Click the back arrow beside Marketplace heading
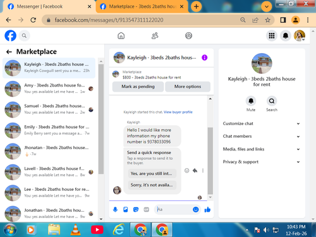316x237 pixels. pos(9,52)
